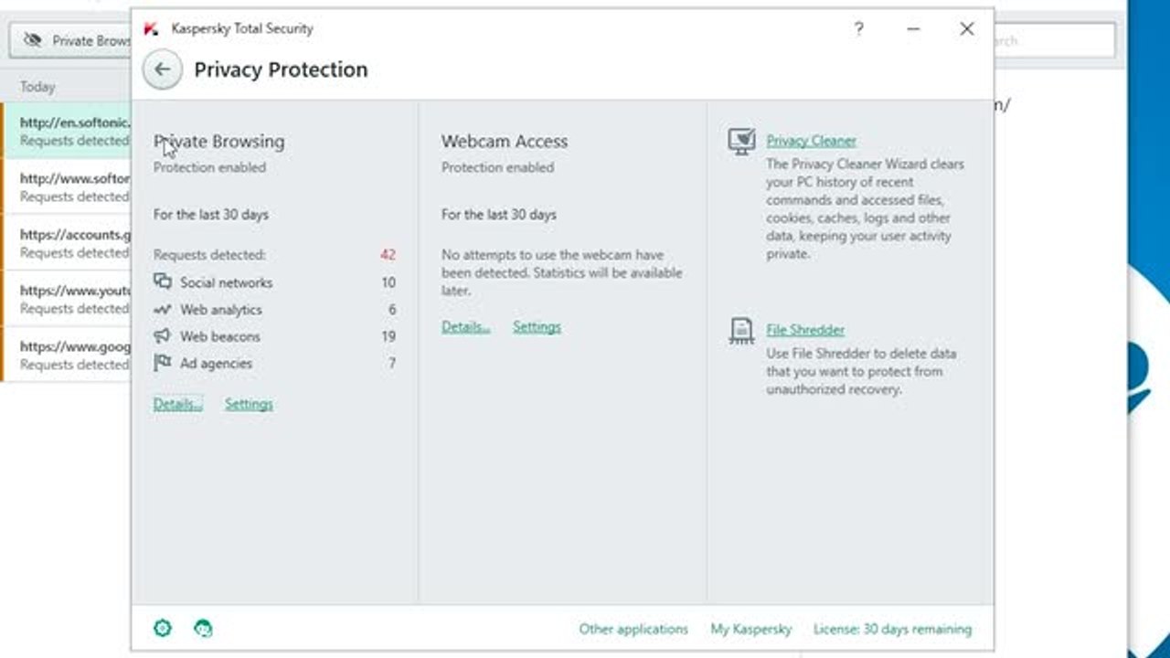Click the back arrow button

click(x=163, y=69)
